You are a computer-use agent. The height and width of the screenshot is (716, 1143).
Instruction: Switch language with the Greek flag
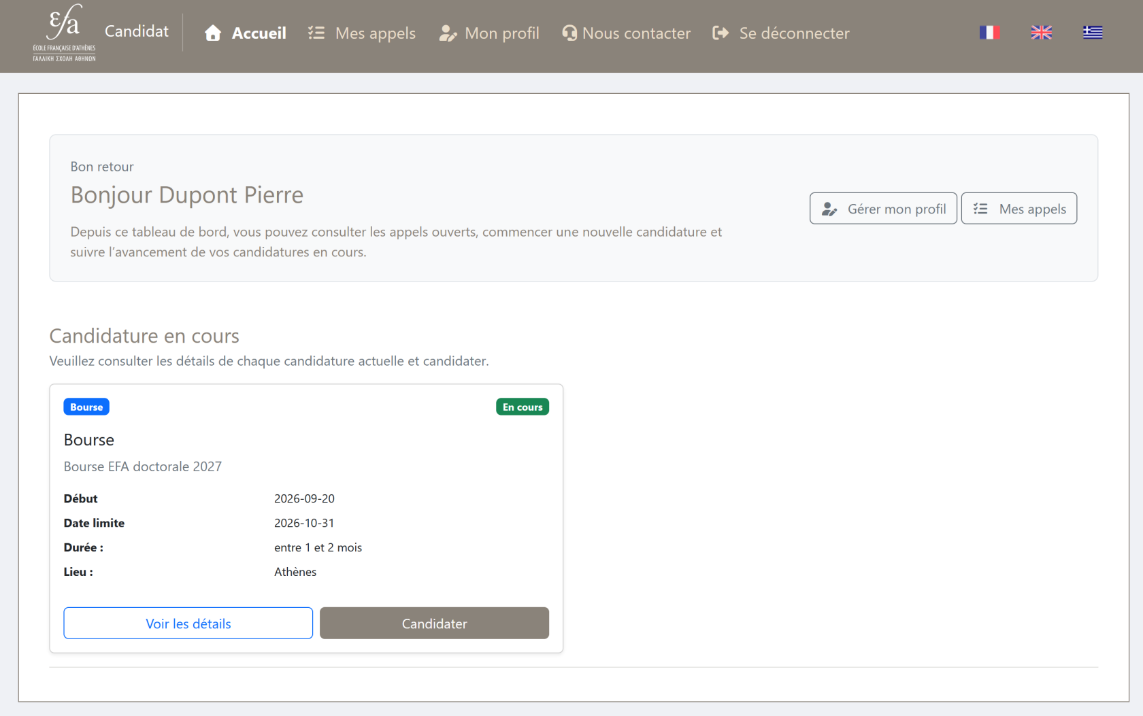(x=1093, y=32)
